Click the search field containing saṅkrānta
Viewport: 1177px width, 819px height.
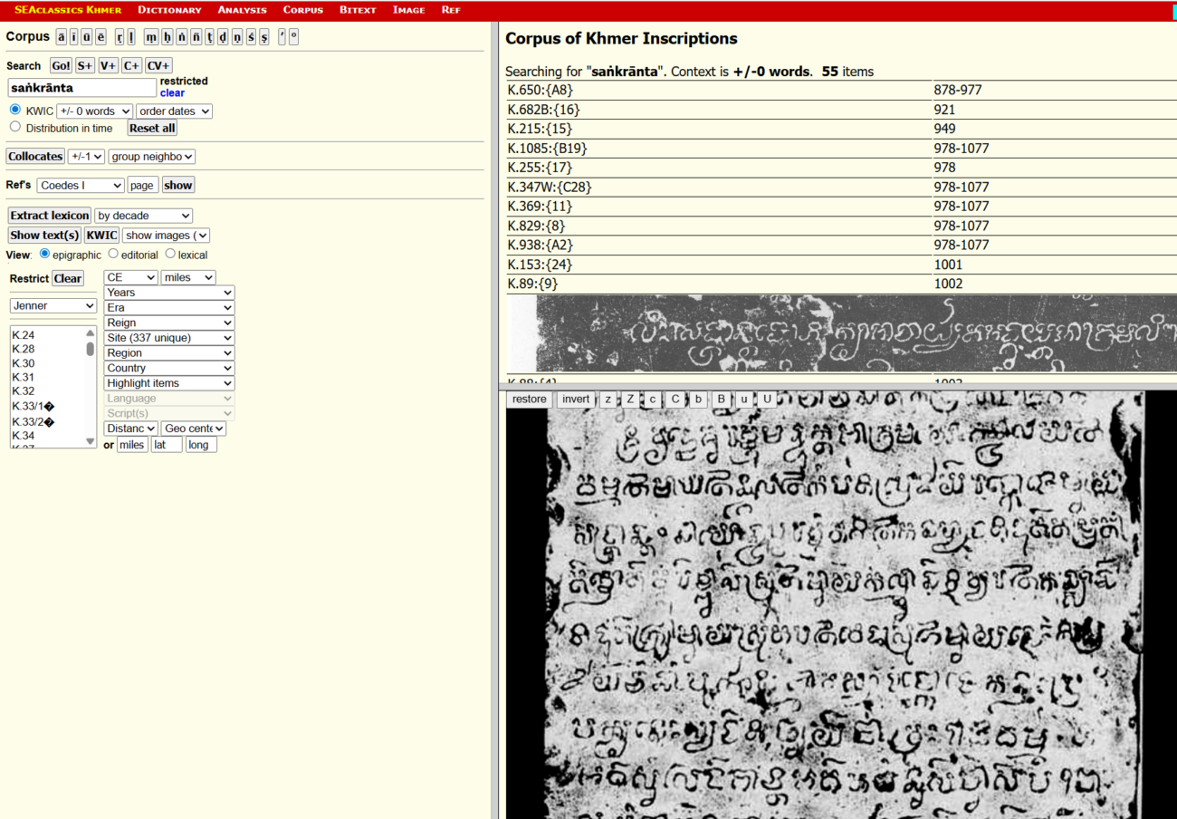(x=81, y=88)
